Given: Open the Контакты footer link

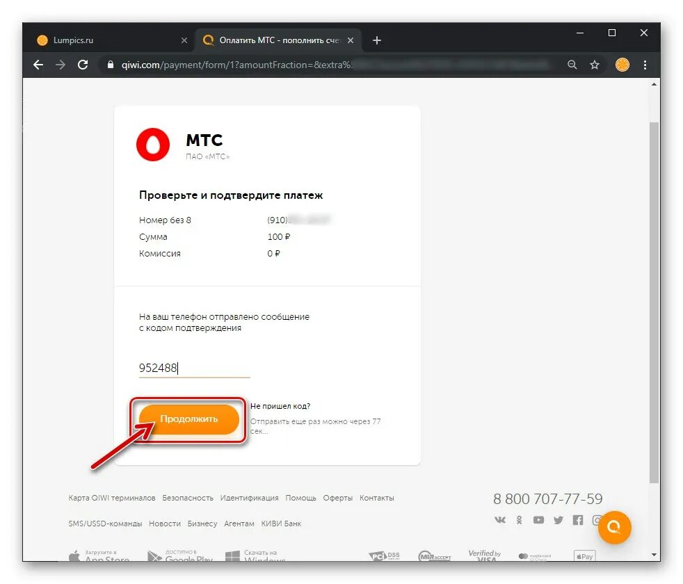Looking at the screenshot, I should (377, 498).
